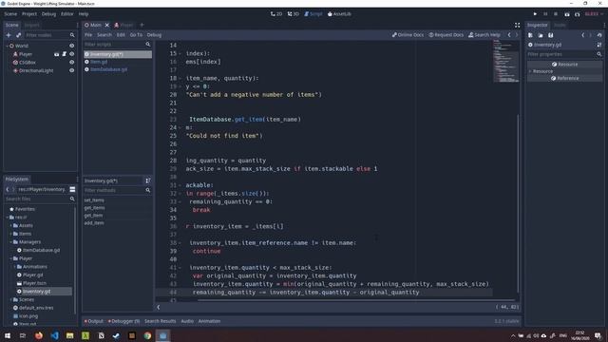Open Search Help

coord(484,35)
